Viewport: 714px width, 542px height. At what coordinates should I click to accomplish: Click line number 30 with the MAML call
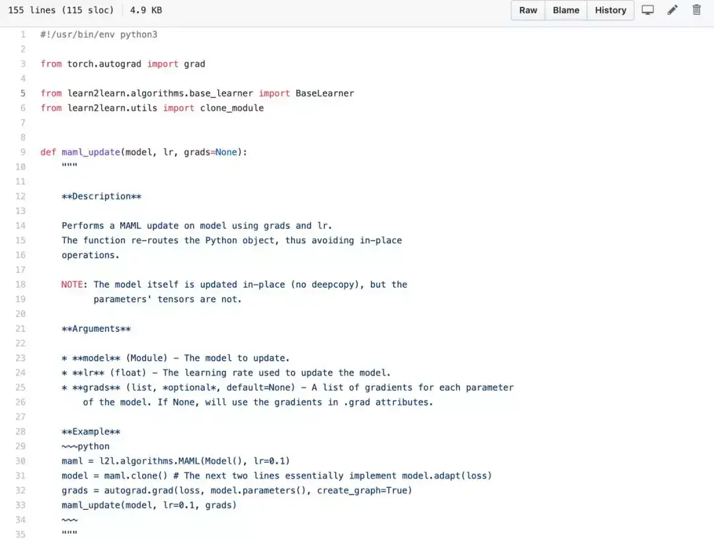(20, 461)
